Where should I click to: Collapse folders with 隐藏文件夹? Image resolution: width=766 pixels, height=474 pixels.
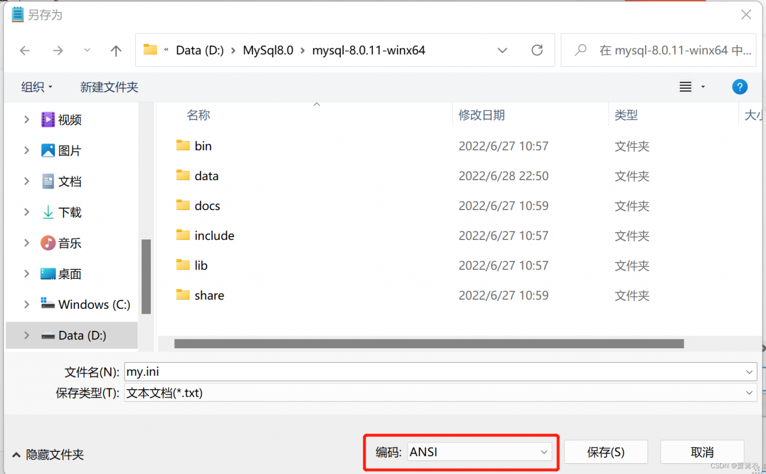48,455
